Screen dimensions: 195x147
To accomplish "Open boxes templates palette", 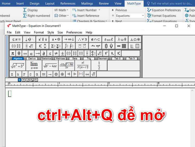I will [x=135, y=46].
